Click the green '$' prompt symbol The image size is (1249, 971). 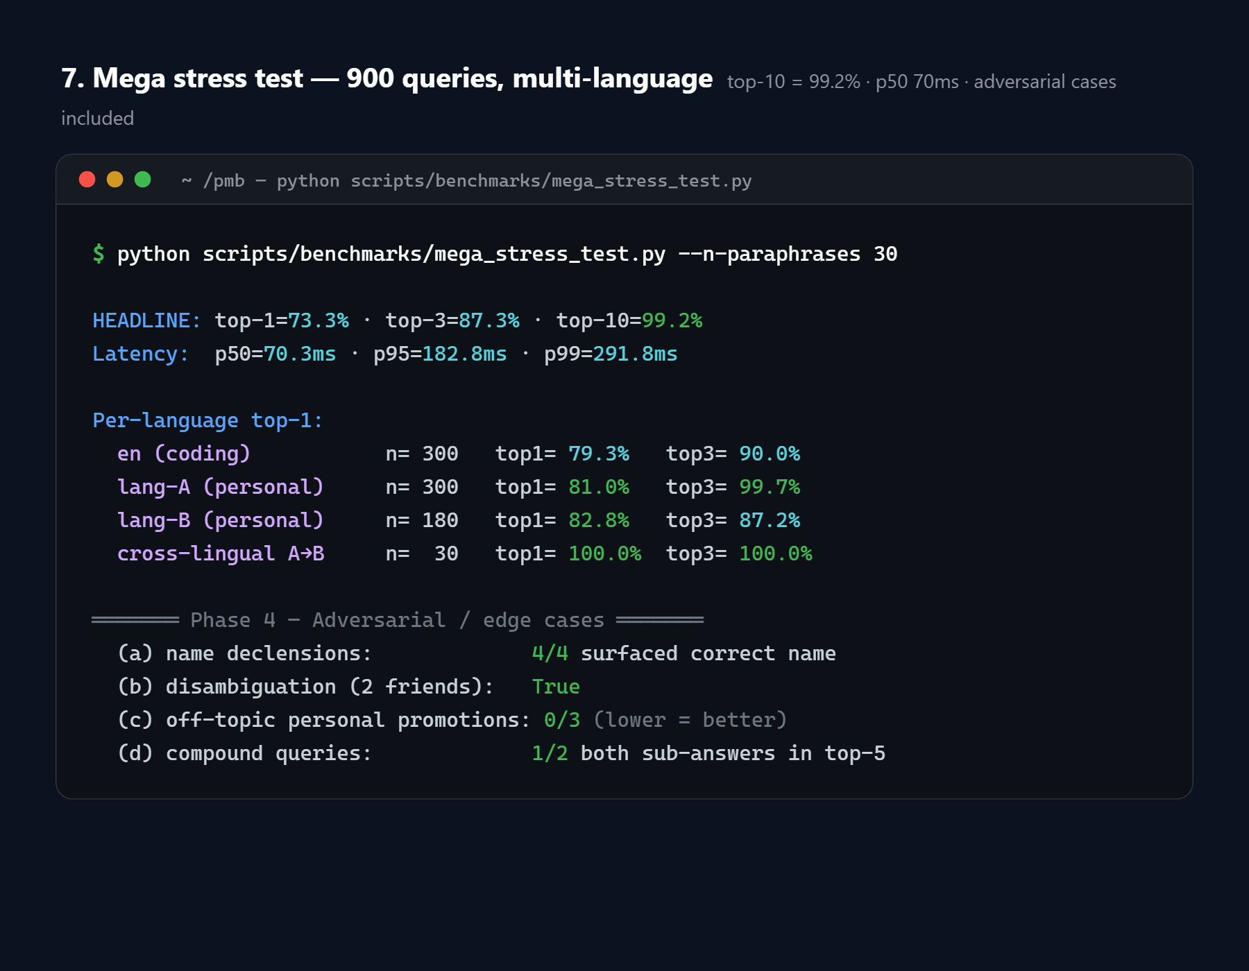tap(99, 254)
